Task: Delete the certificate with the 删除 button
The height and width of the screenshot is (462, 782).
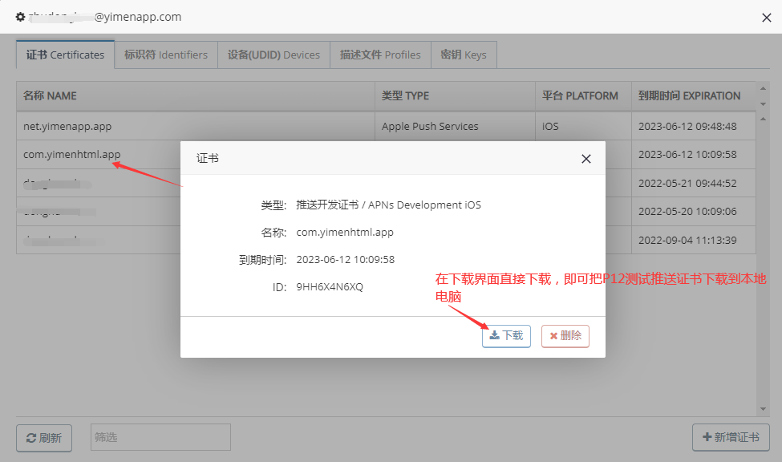Action: click(x=565, y=336)
